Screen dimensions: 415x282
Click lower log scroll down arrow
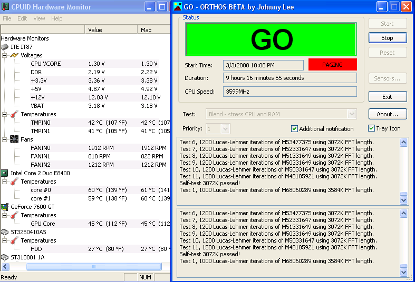pos(403,272)
